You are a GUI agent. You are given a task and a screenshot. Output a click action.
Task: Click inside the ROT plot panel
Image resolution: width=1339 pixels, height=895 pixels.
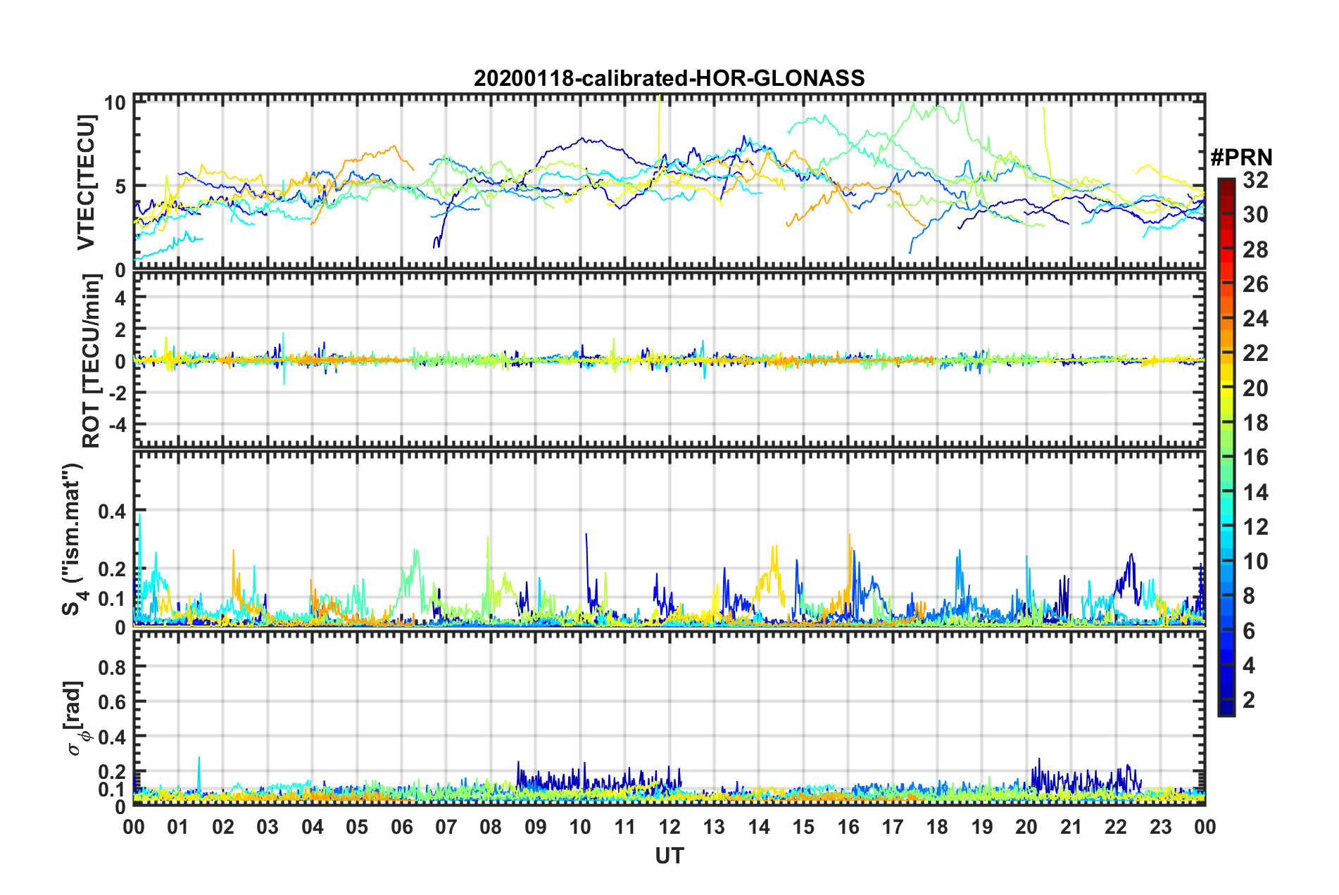[669, 360]
